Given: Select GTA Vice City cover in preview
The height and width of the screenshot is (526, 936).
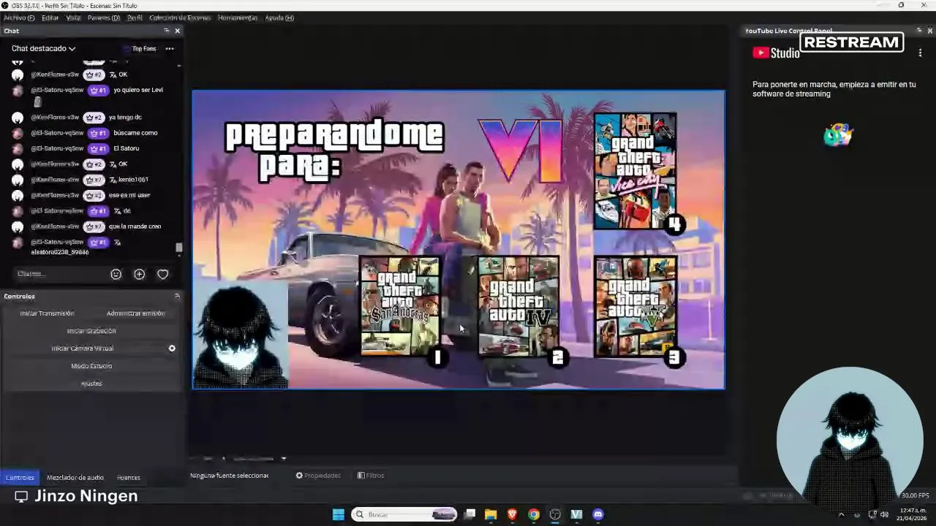Looking at the screenshot, I should [x=635, y=170].
